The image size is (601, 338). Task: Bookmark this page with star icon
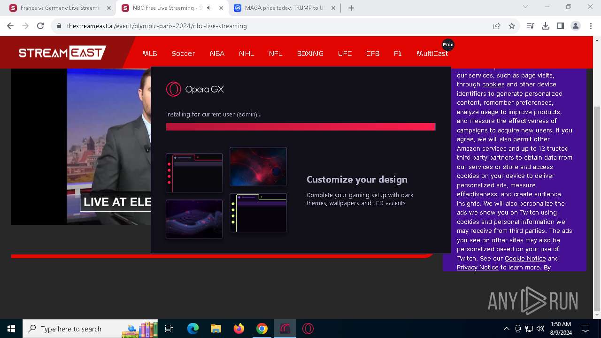512,26
